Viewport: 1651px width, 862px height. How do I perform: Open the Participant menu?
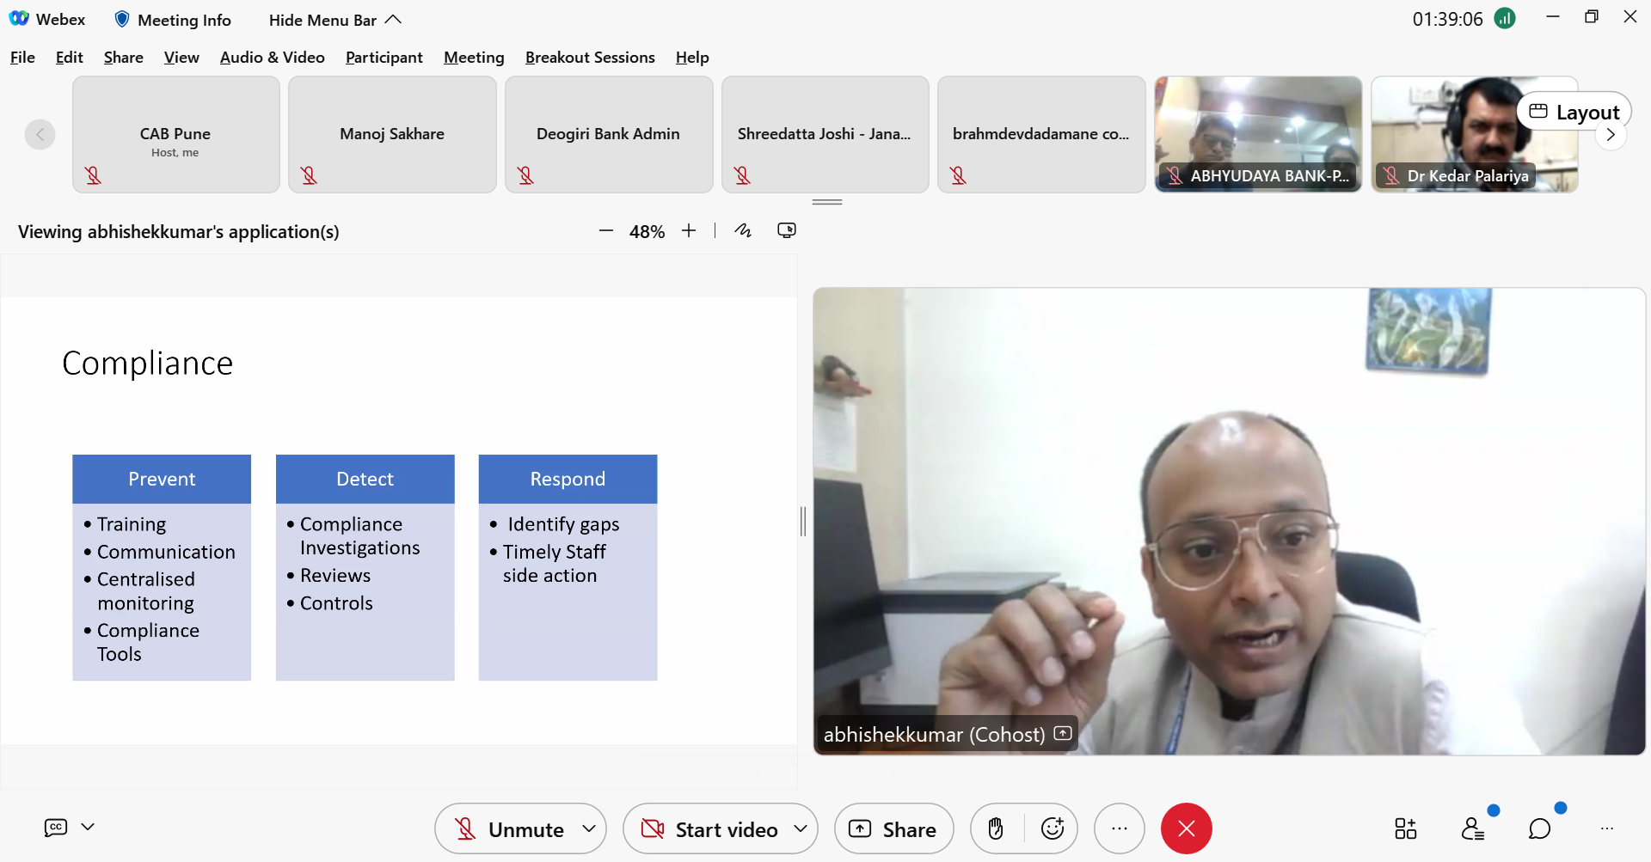[384, 58]
